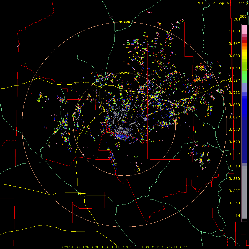249x249 pixels.
Task: Click the small yellow square marker at the highway junction
Action: (x=79, y=194)
